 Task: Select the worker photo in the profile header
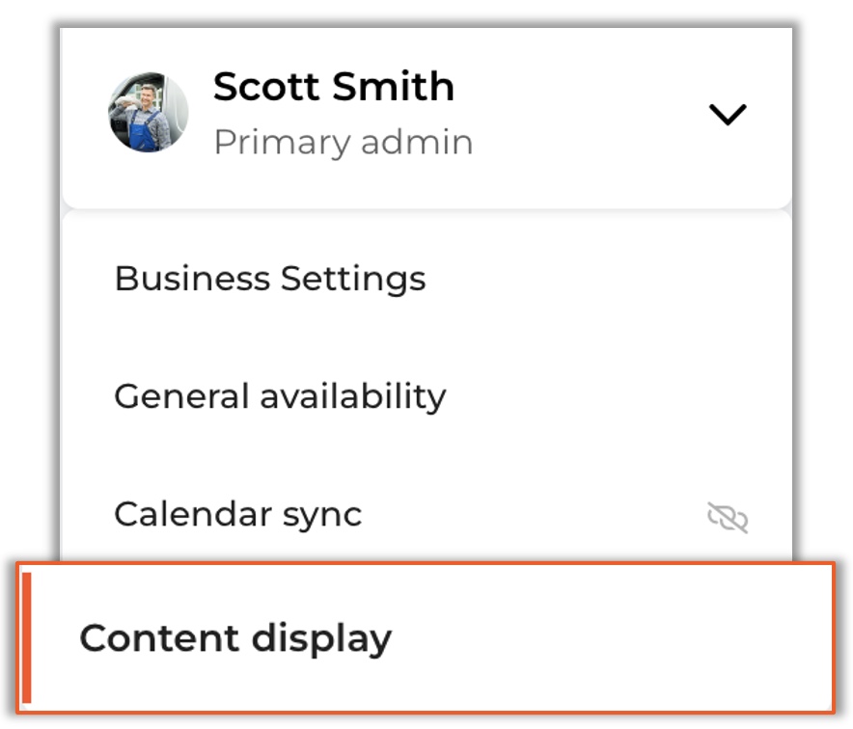tap(148, 113)
